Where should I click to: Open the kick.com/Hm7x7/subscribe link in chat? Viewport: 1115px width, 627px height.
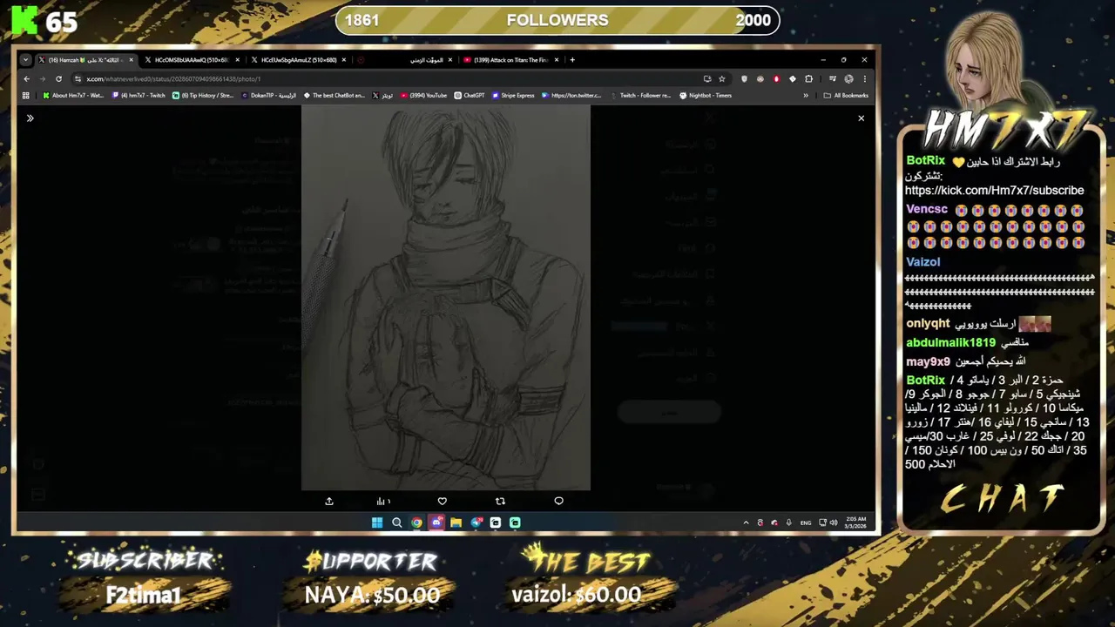point(994,191)
